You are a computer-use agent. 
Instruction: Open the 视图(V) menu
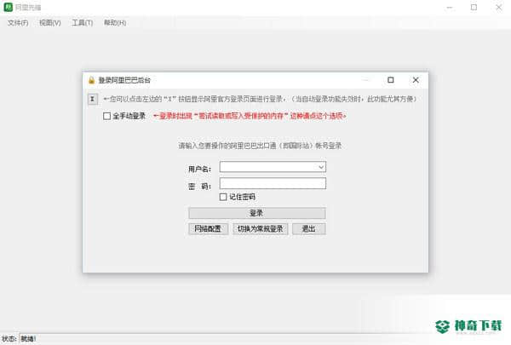click(50, 23)
